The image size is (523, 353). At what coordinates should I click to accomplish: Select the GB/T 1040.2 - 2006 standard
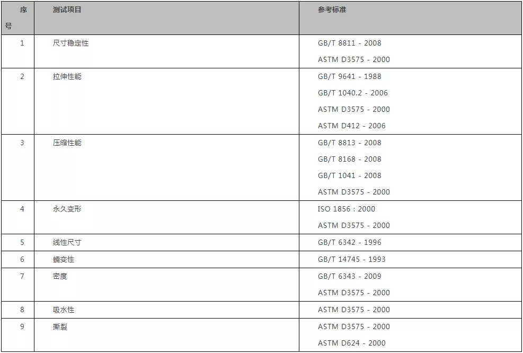pos(352,93)
